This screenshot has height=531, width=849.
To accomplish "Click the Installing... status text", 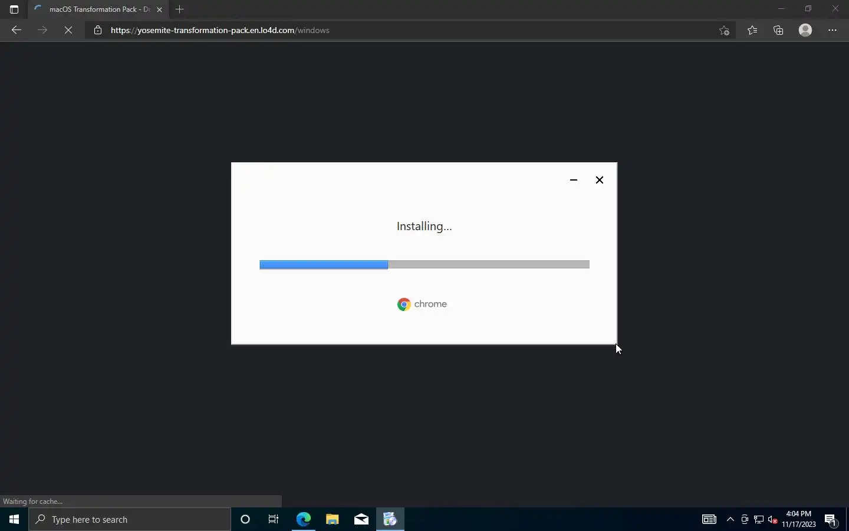I will click(424, 226).
